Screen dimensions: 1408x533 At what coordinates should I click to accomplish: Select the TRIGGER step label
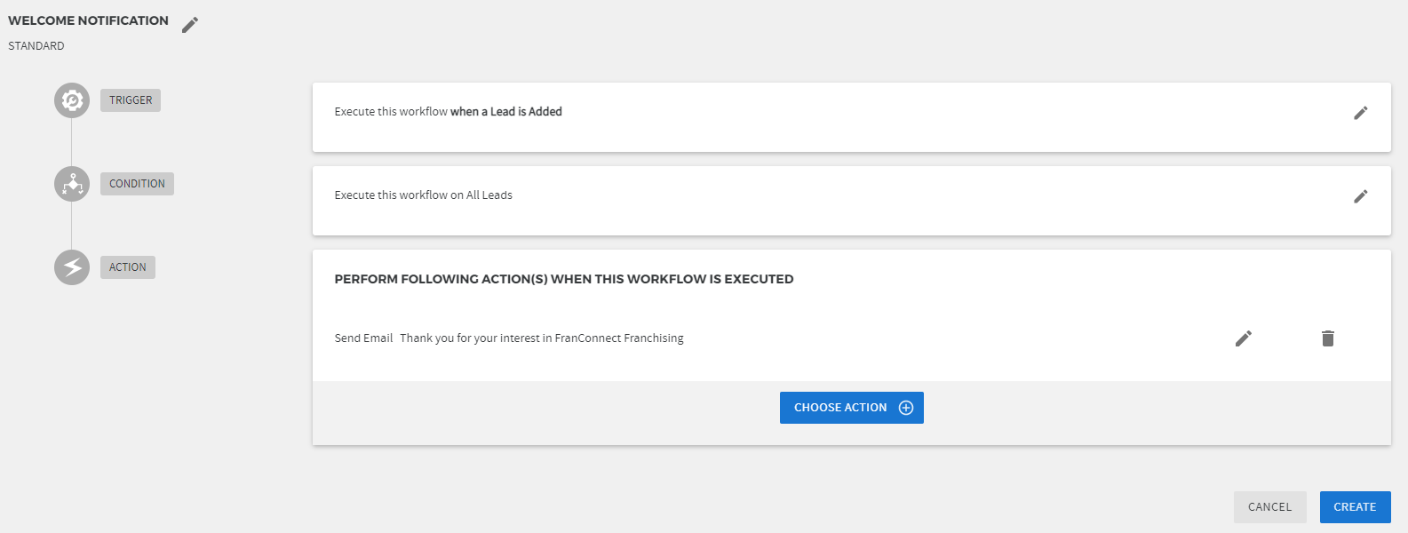coord(131,100)
